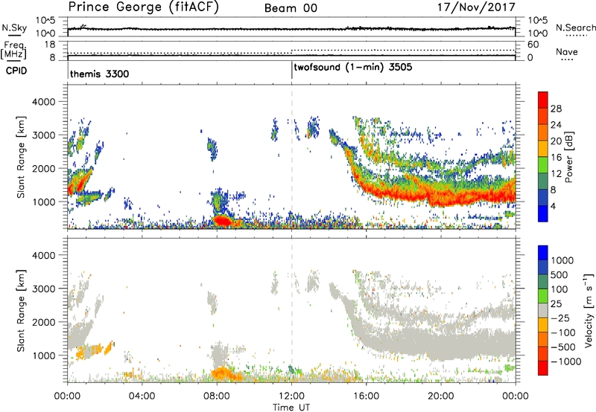The width and height of the screenshot is (596, 412).
Task: Click the '500' label on velocity colorbar
Action: point(559,274)
